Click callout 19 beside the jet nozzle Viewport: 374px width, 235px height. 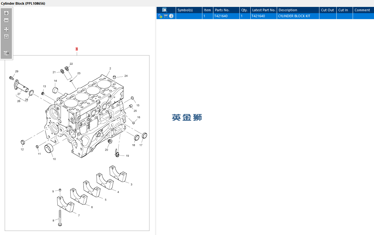pos(127,156)
